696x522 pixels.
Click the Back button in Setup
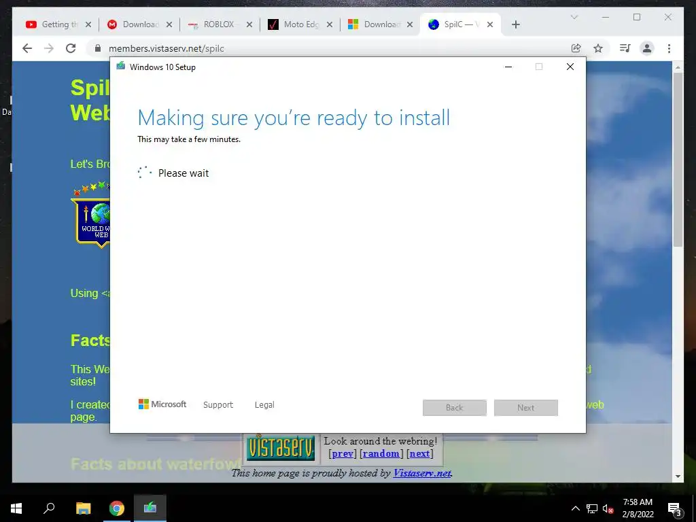pos(455,408)
